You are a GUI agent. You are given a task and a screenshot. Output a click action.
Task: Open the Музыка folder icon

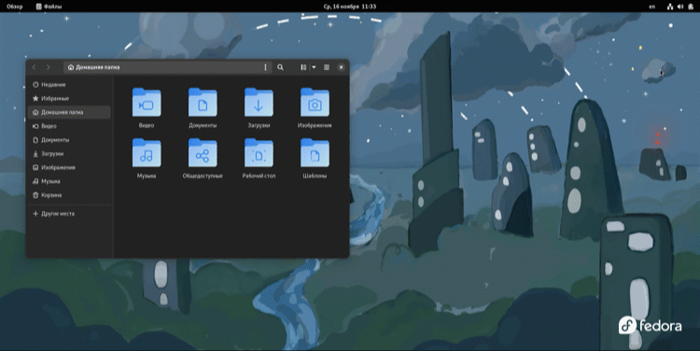tap(147, 153)
